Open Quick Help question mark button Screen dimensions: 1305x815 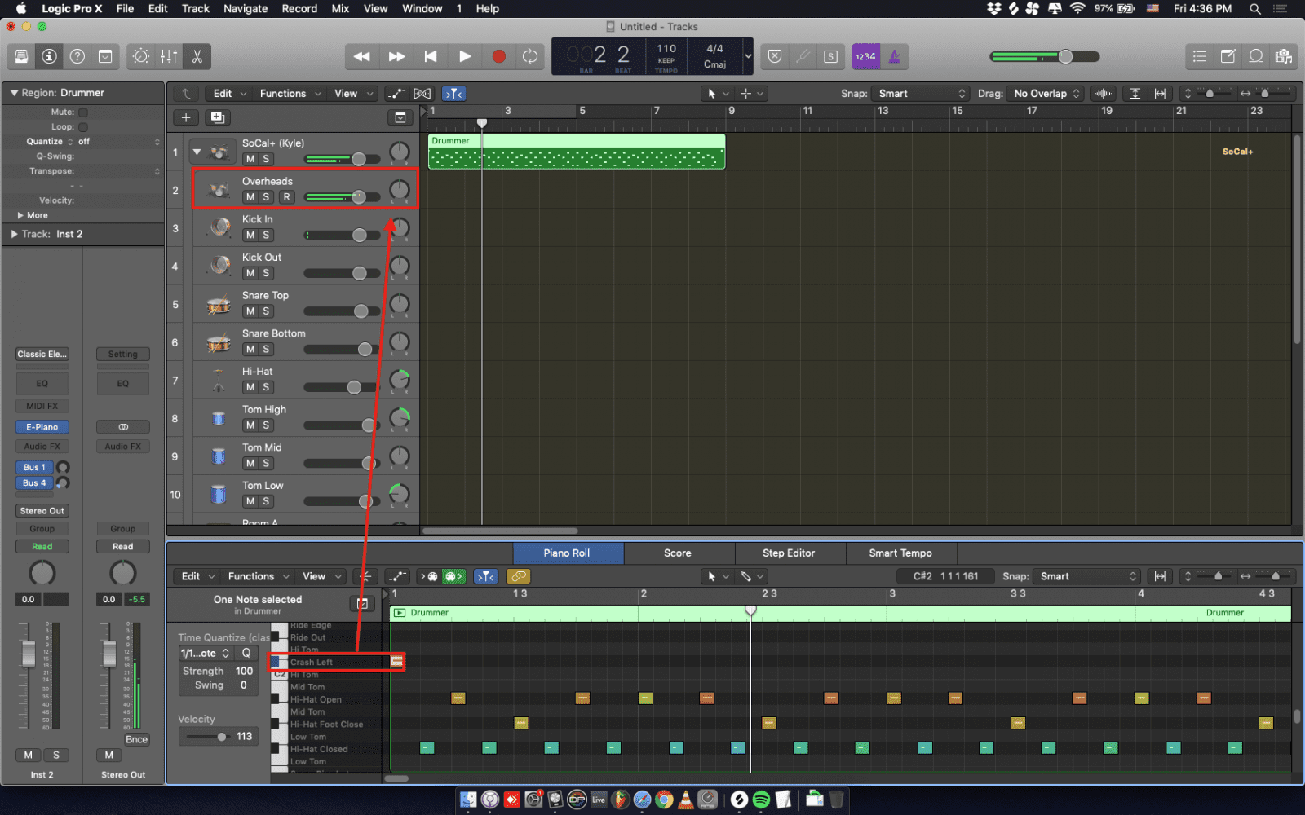tap(77, 56)
